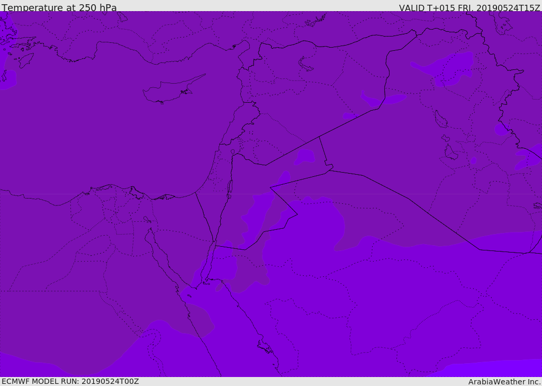Screen dimensions: 542x386
Task: Click the 'ECMWF MODEL RUN: 20190524T00Z' text
Action: [70, 381]
